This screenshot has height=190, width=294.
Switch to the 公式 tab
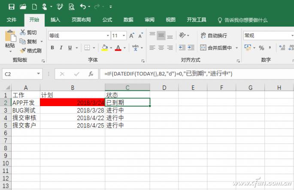[107, 20]
